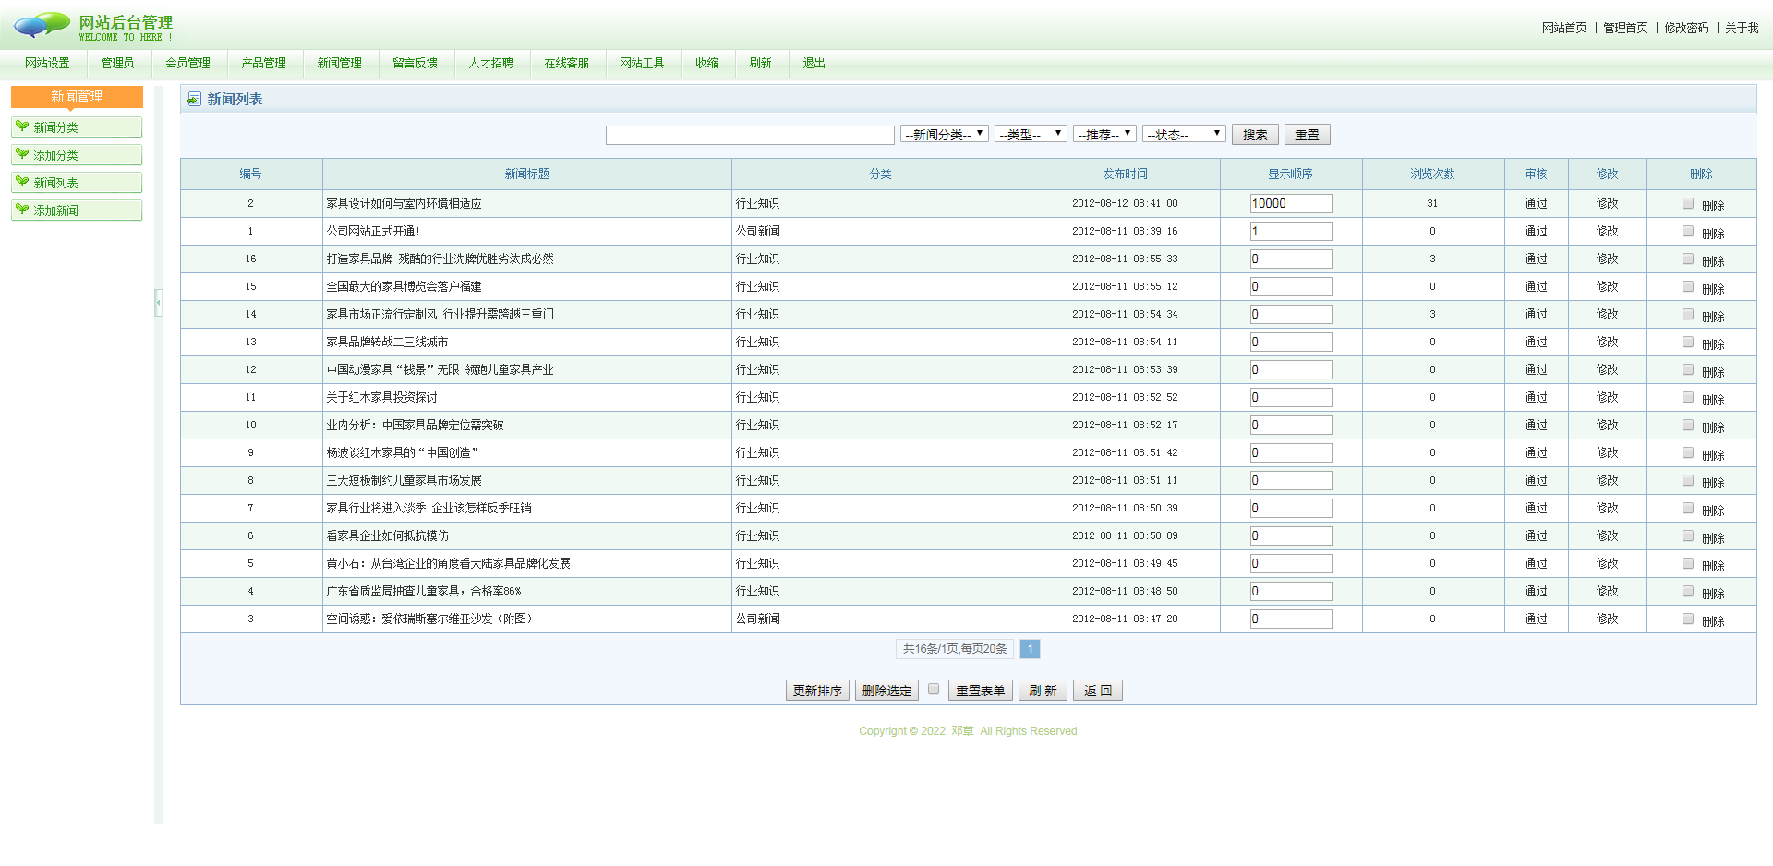This screenshot has height=866, width=1773.
Task: Open the 修改密码 link
Action: point(1686,28)
